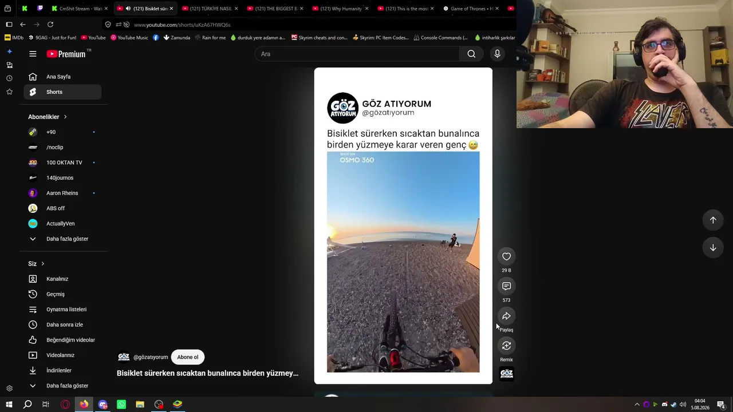733x412 pixels.
Task: Open Skyrim cheats bookmark
Action: 319,38
